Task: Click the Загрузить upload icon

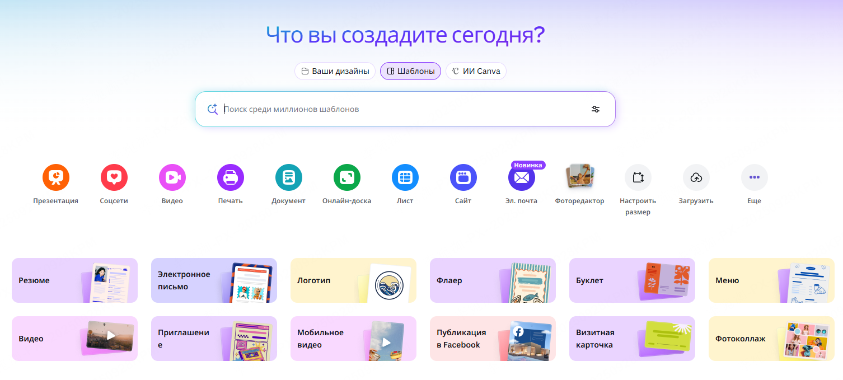Action: click(x=696, y=177)
